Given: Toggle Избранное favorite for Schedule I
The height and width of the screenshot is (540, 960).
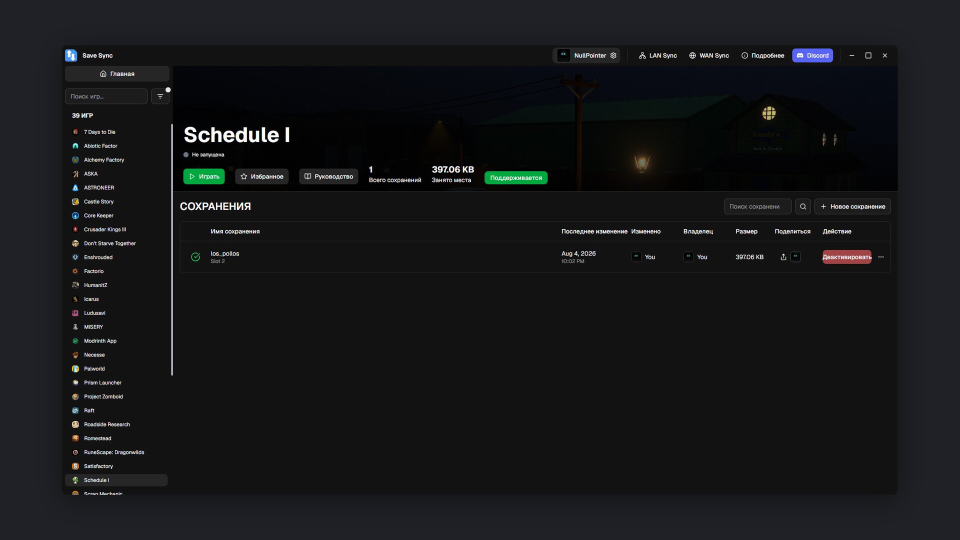Looking at the screenshot, I should click(261, 176).
